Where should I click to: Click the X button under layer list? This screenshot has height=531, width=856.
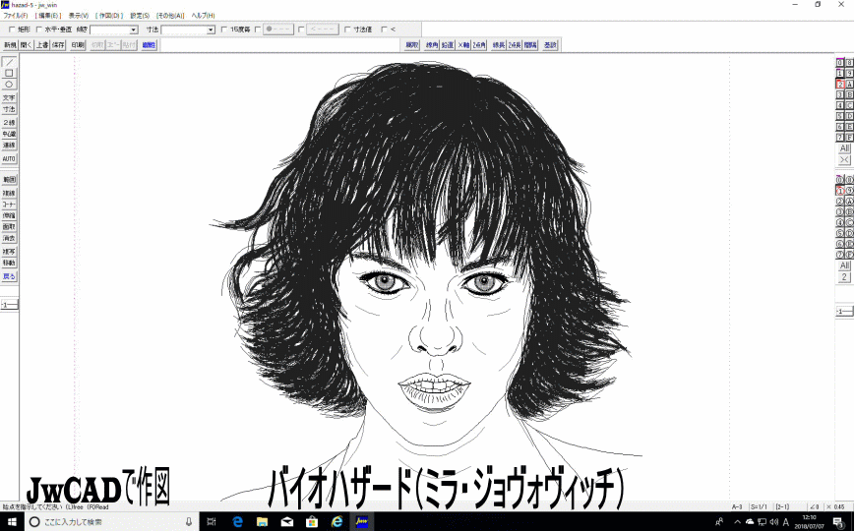coord(844,160)
